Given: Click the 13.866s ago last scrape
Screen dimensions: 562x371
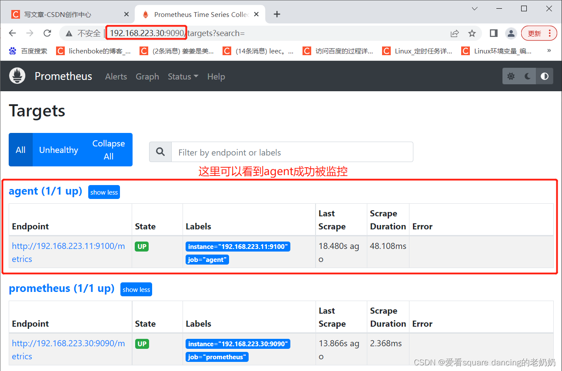Looking at the screenshot, I should 339,350.
